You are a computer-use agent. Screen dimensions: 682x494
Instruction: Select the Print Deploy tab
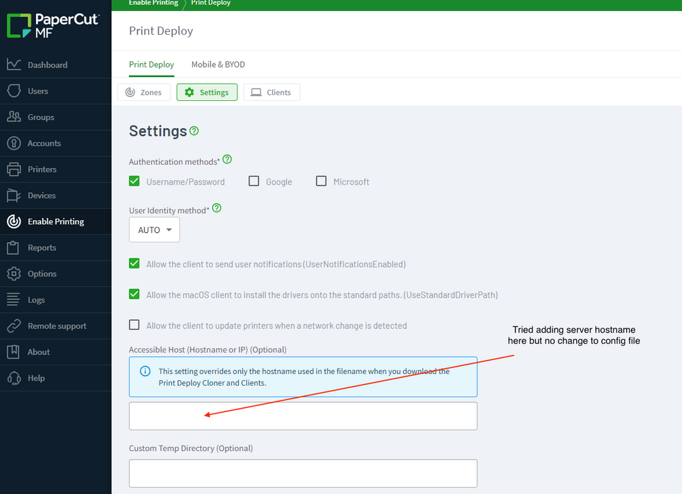pos(151,65)
